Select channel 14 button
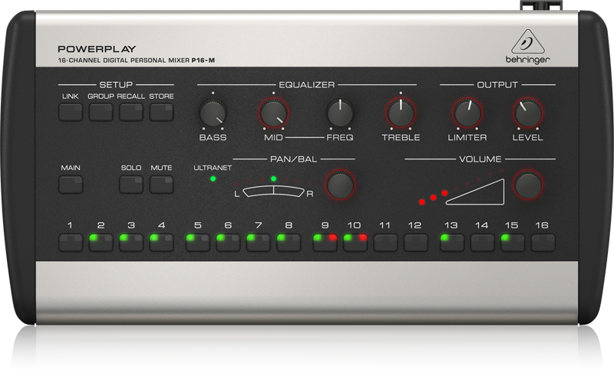 click(483, 243)
